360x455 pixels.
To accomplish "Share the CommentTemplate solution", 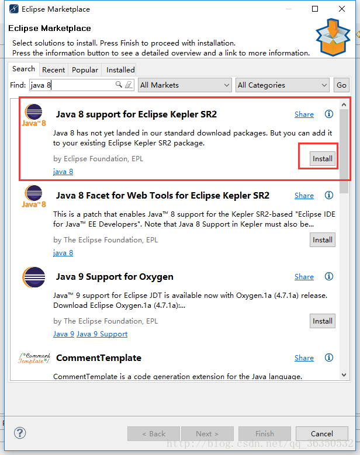I will pyautogui.click(x=304, y=358).
